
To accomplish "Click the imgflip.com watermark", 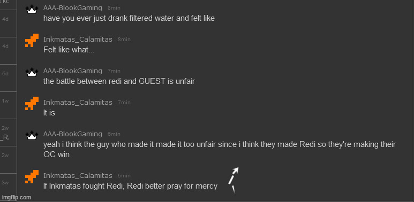I will click(x=17, y=197).
